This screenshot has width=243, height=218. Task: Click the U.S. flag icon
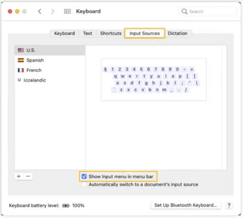pyautogui.click(x=21, y=50)
